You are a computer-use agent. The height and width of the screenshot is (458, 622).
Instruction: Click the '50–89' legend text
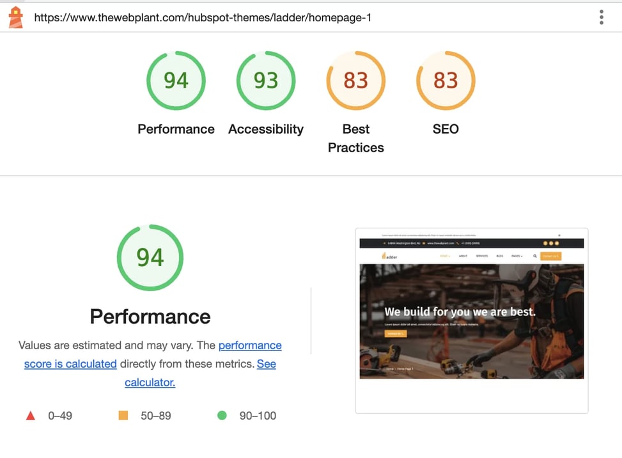156,416
